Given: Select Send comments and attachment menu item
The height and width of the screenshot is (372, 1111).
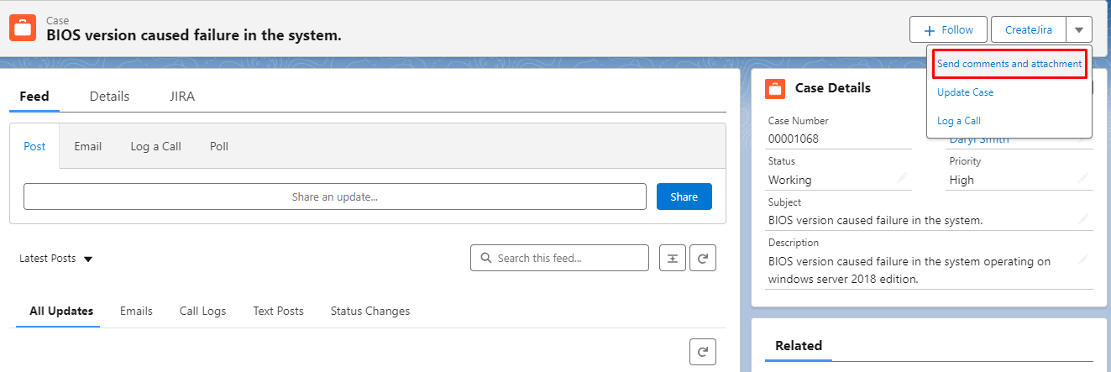Looking at the screenshot, I should 1009,64.
